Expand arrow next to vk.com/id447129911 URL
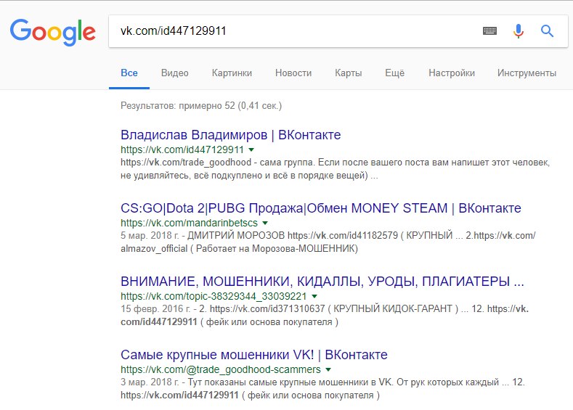 point(251,149)
